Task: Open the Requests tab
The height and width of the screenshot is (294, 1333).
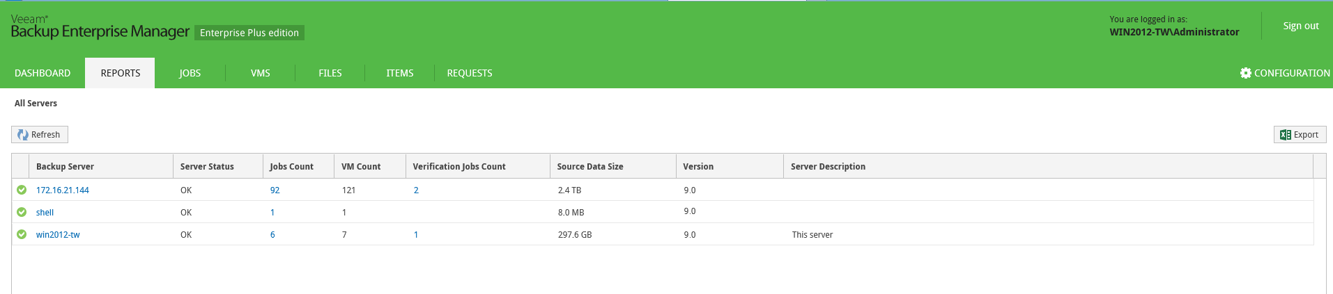Action: [x=469, y=73]
